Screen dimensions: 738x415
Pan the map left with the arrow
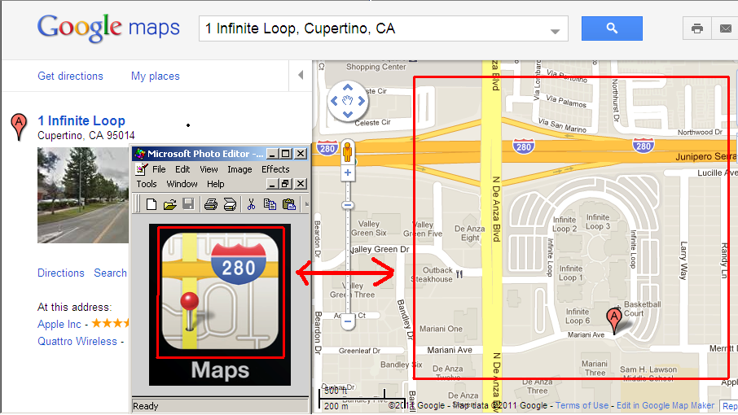click(x=334, y=101)
